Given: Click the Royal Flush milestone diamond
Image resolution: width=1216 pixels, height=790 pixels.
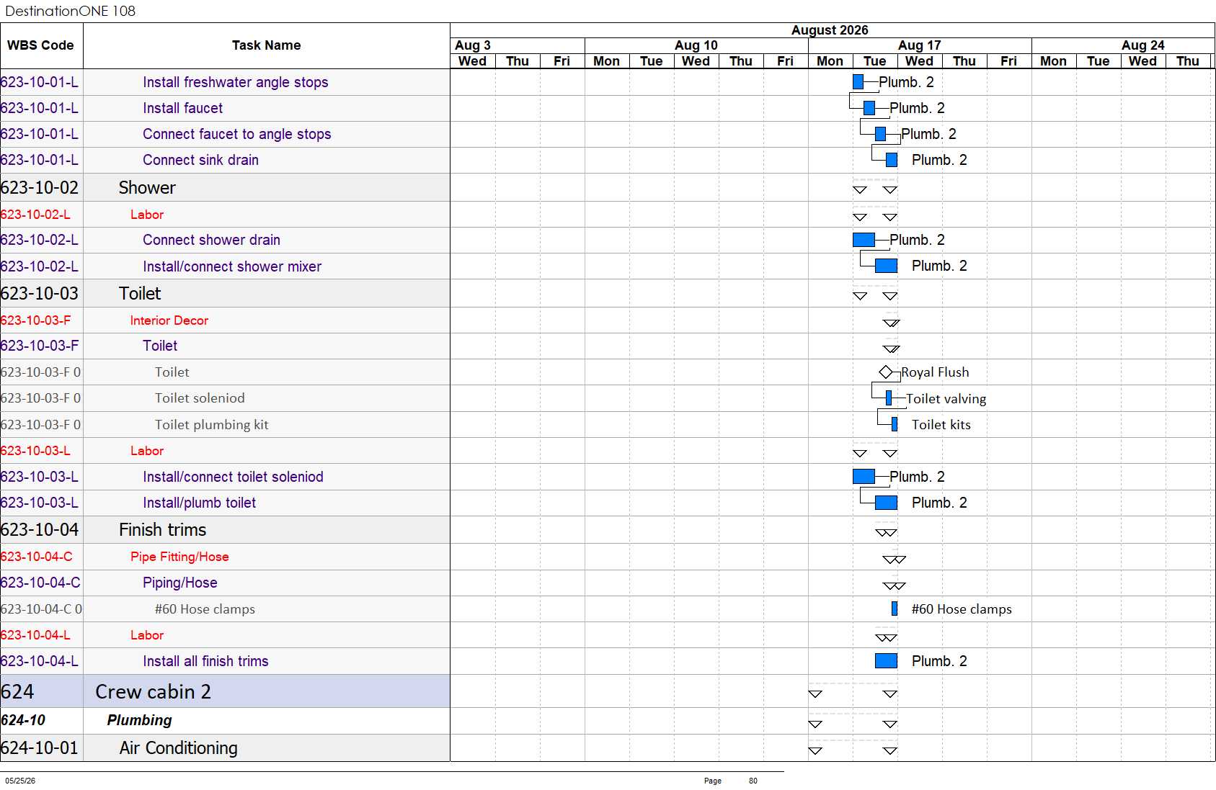Looking at the screenshot, I should [886, 372].
